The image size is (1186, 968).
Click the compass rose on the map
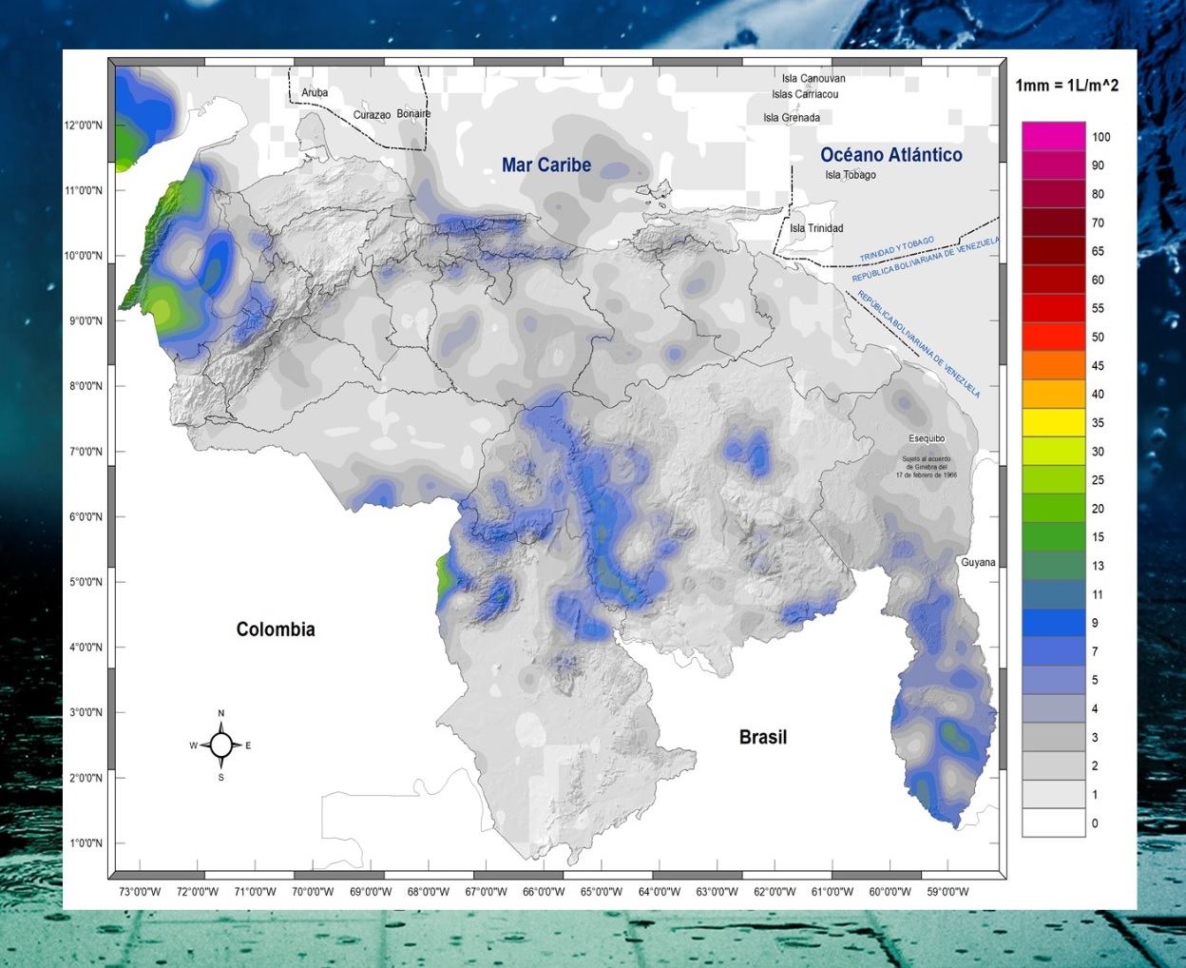pyautogui.click(x=221, y=745)
